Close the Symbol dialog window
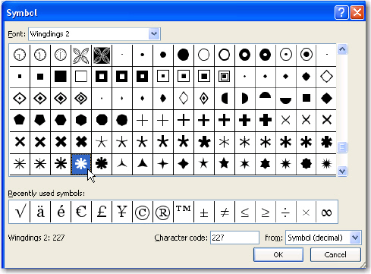 pyautogui.click(x=357, y=13)
